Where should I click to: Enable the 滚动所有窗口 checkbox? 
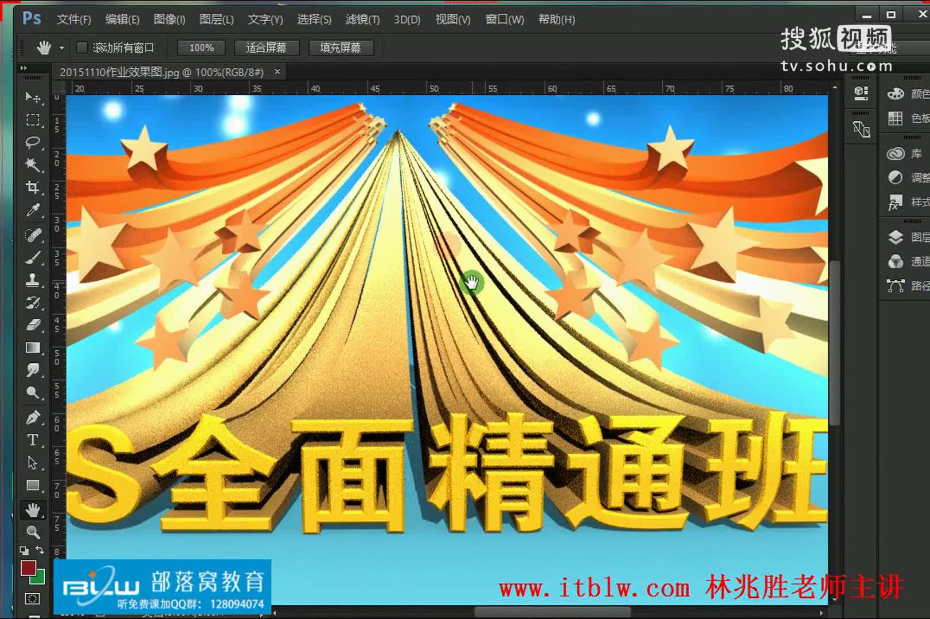[82, 48]
